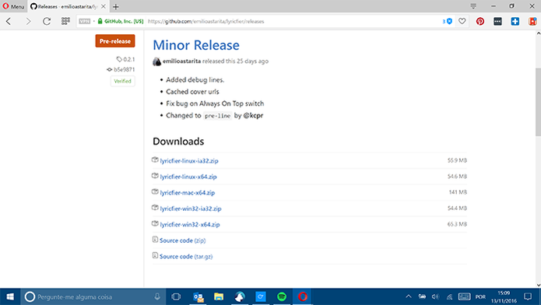
Task: Open emilioastarita's avatar image
Action: pyautogui.click(x=156, y=61)
